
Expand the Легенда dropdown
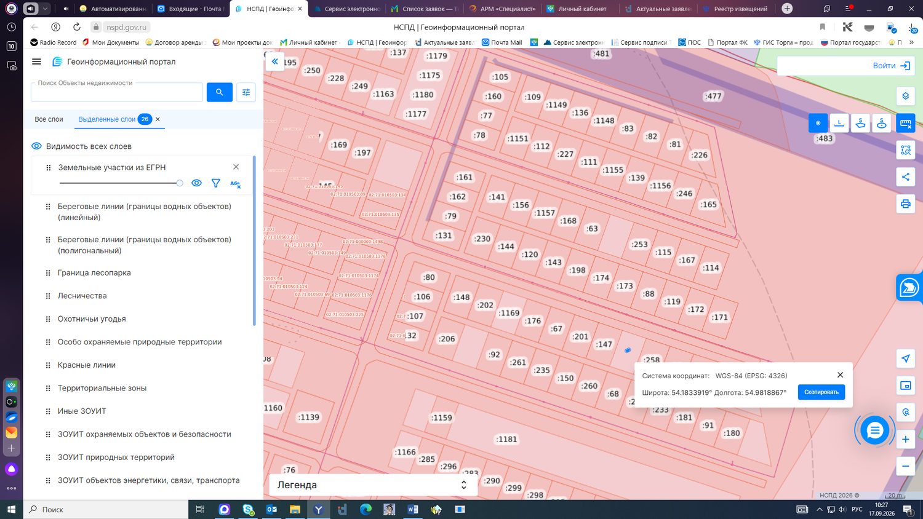(x=374, y=485)
